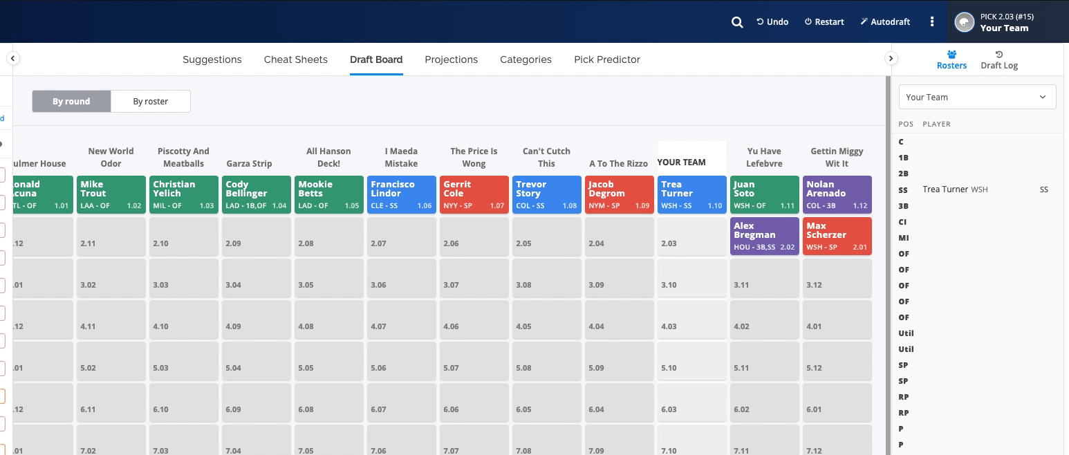
Task: Open the Draft Log panel
Action: [998, 60]
